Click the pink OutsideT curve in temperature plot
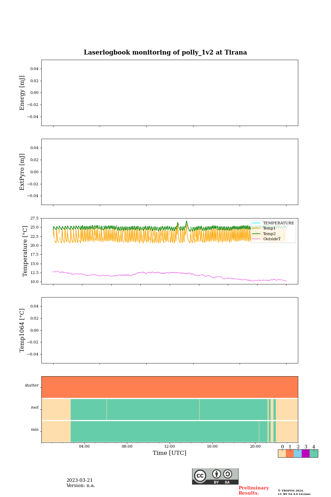The width and height of the screenshot is (331, 497). click(x=170, y=273)
